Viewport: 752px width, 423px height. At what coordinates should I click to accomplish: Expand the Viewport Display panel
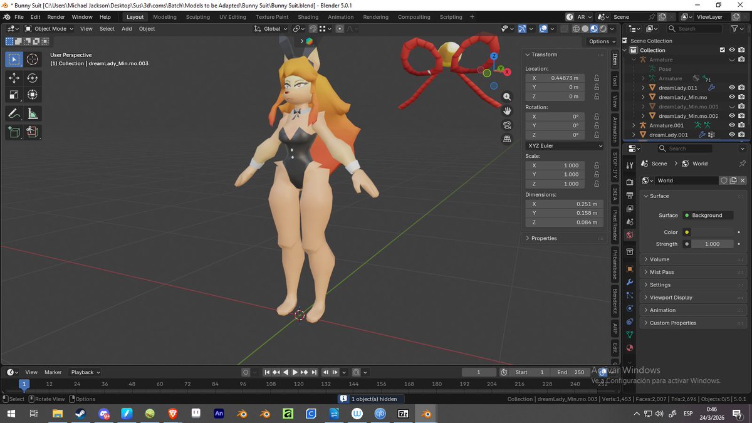[693, 298]
